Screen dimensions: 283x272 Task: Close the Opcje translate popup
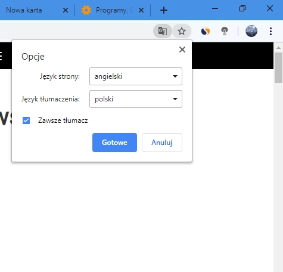pyautogui.click(x=182, y=50)
